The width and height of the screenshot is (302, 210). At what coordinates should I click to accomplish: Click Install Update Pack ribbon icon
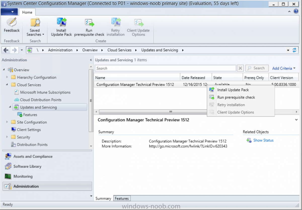pyautogui.click(x=61, y=27)
